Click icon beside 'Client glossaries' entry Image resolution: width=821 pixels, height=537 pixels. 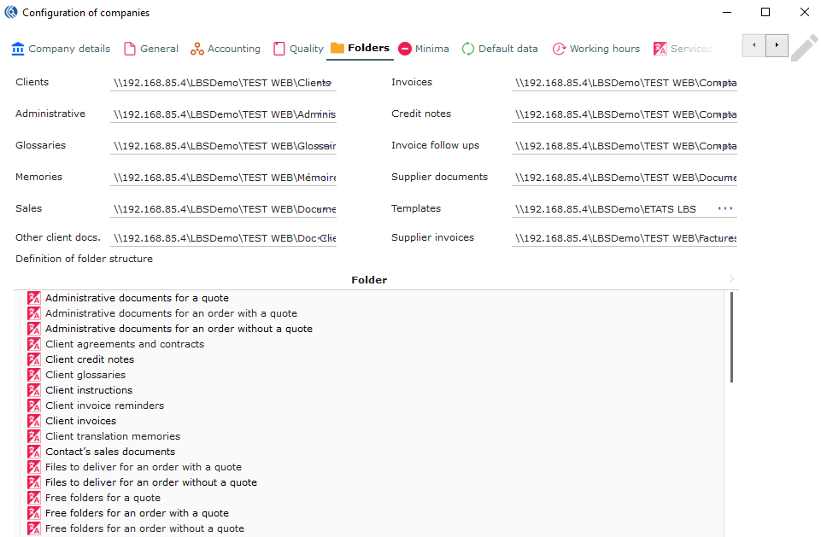point(34,375)
